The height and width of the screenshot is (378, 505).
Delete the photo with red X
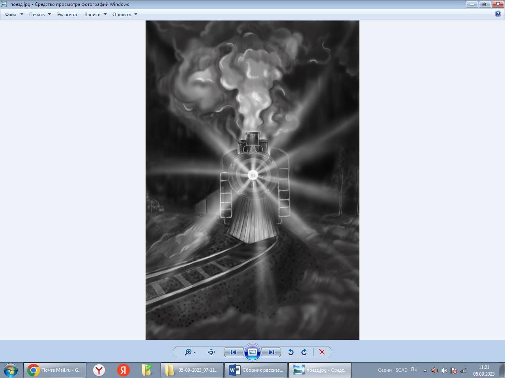(322, 352)
